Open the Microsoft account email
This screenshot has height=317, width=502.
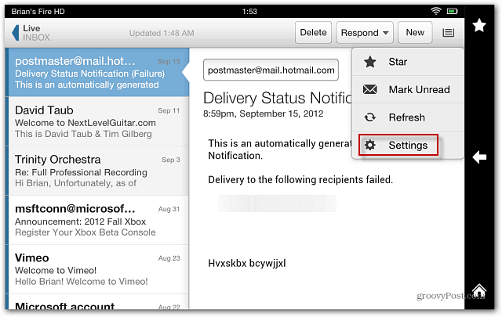tap(97, 302)
